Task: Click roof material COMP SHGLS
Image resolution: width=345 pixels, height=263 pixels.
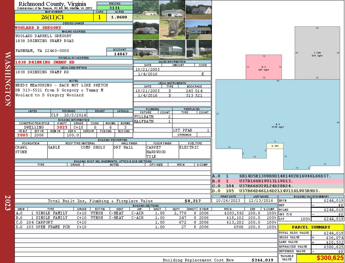Action: tap(93, 147)
